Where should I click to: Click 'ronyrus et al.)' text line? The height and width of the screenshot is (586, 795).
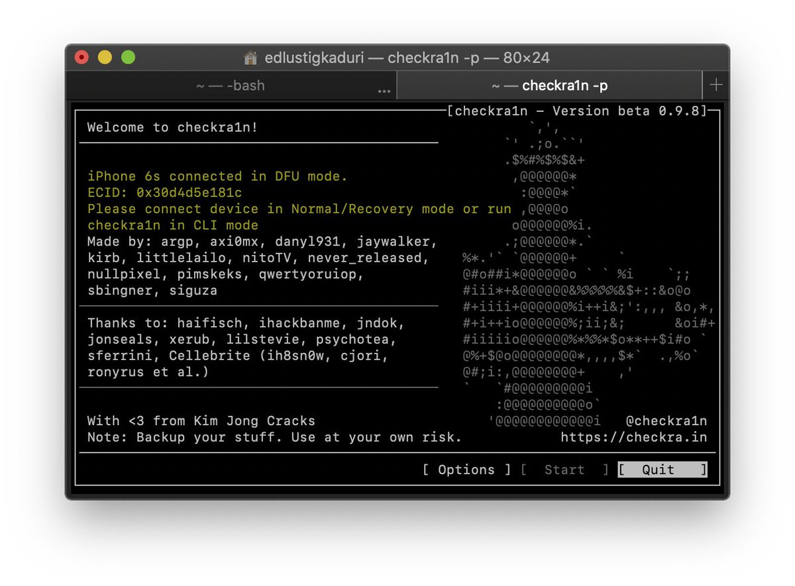point(148,372)
